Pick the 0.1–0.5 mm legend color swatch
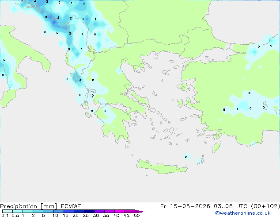Screen dimensions: 280x217 8,211
